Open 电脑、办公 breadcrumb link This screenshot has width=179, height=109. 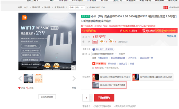pos(23,7)
